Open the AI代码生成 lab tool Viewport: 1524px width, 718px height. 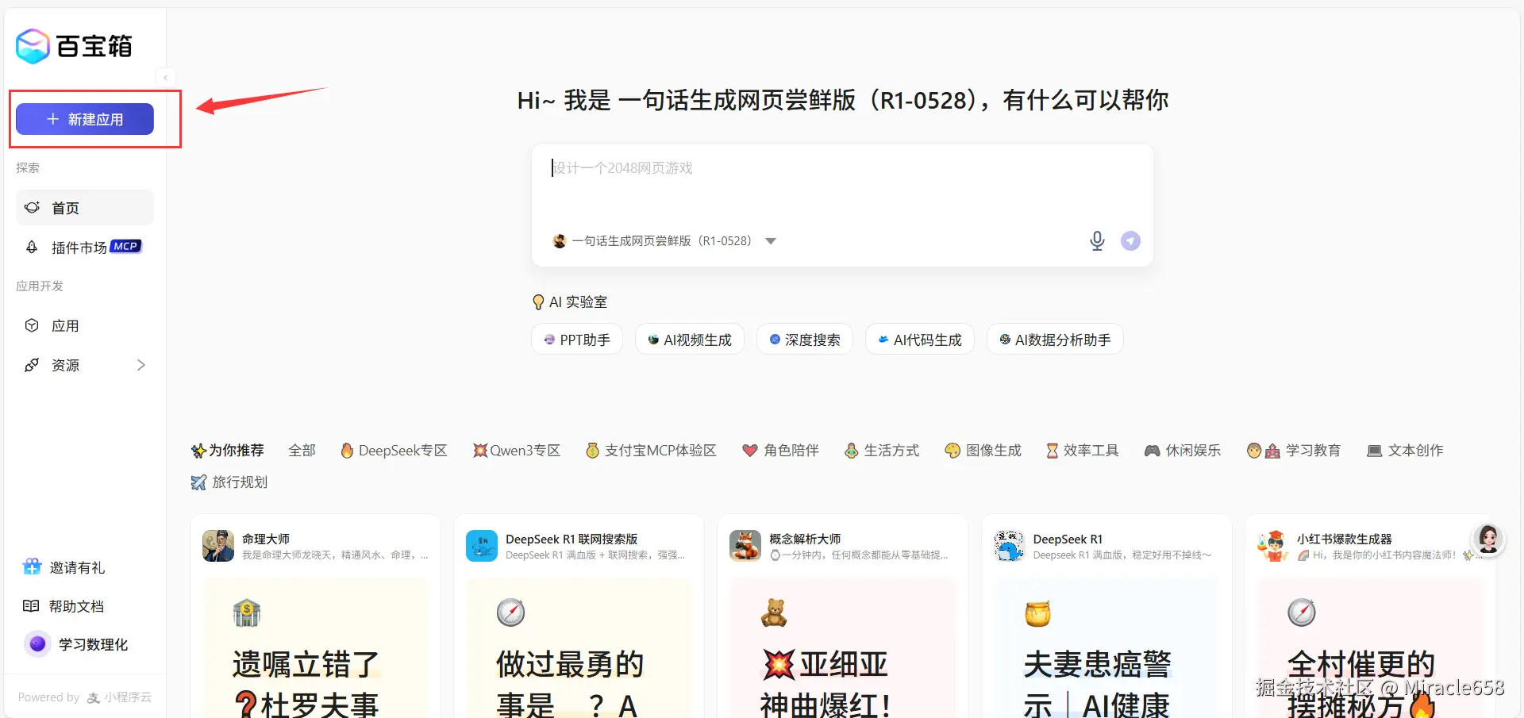[x=919, y=339]
